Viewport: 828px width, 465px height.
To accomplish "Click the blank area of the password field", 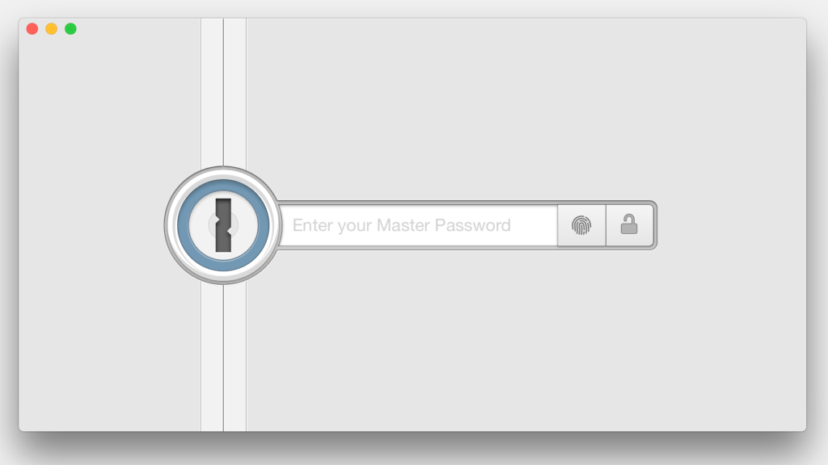I will (534, 226).
